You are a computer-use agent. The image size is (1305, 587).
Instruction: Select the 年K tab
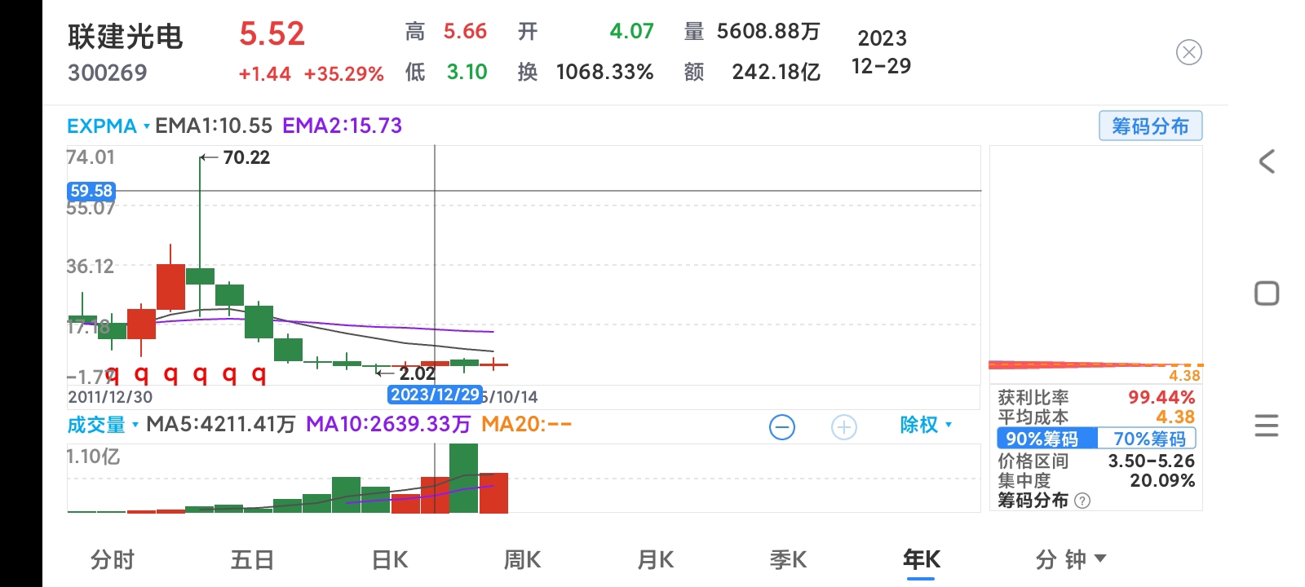pos(922,559)
